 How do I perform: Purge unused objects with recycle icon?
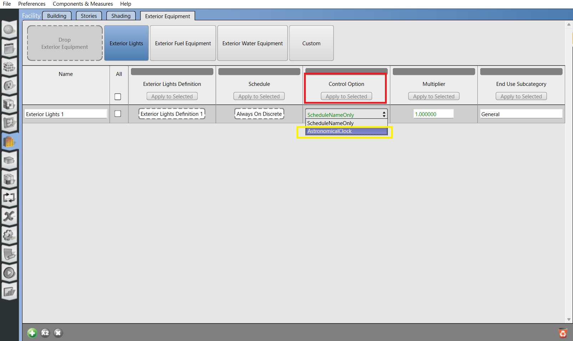point(563,333)
